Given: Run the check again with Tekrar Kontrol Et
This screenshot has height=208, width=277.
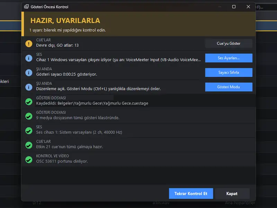Looking at the screenshot, I should point(191,193).
